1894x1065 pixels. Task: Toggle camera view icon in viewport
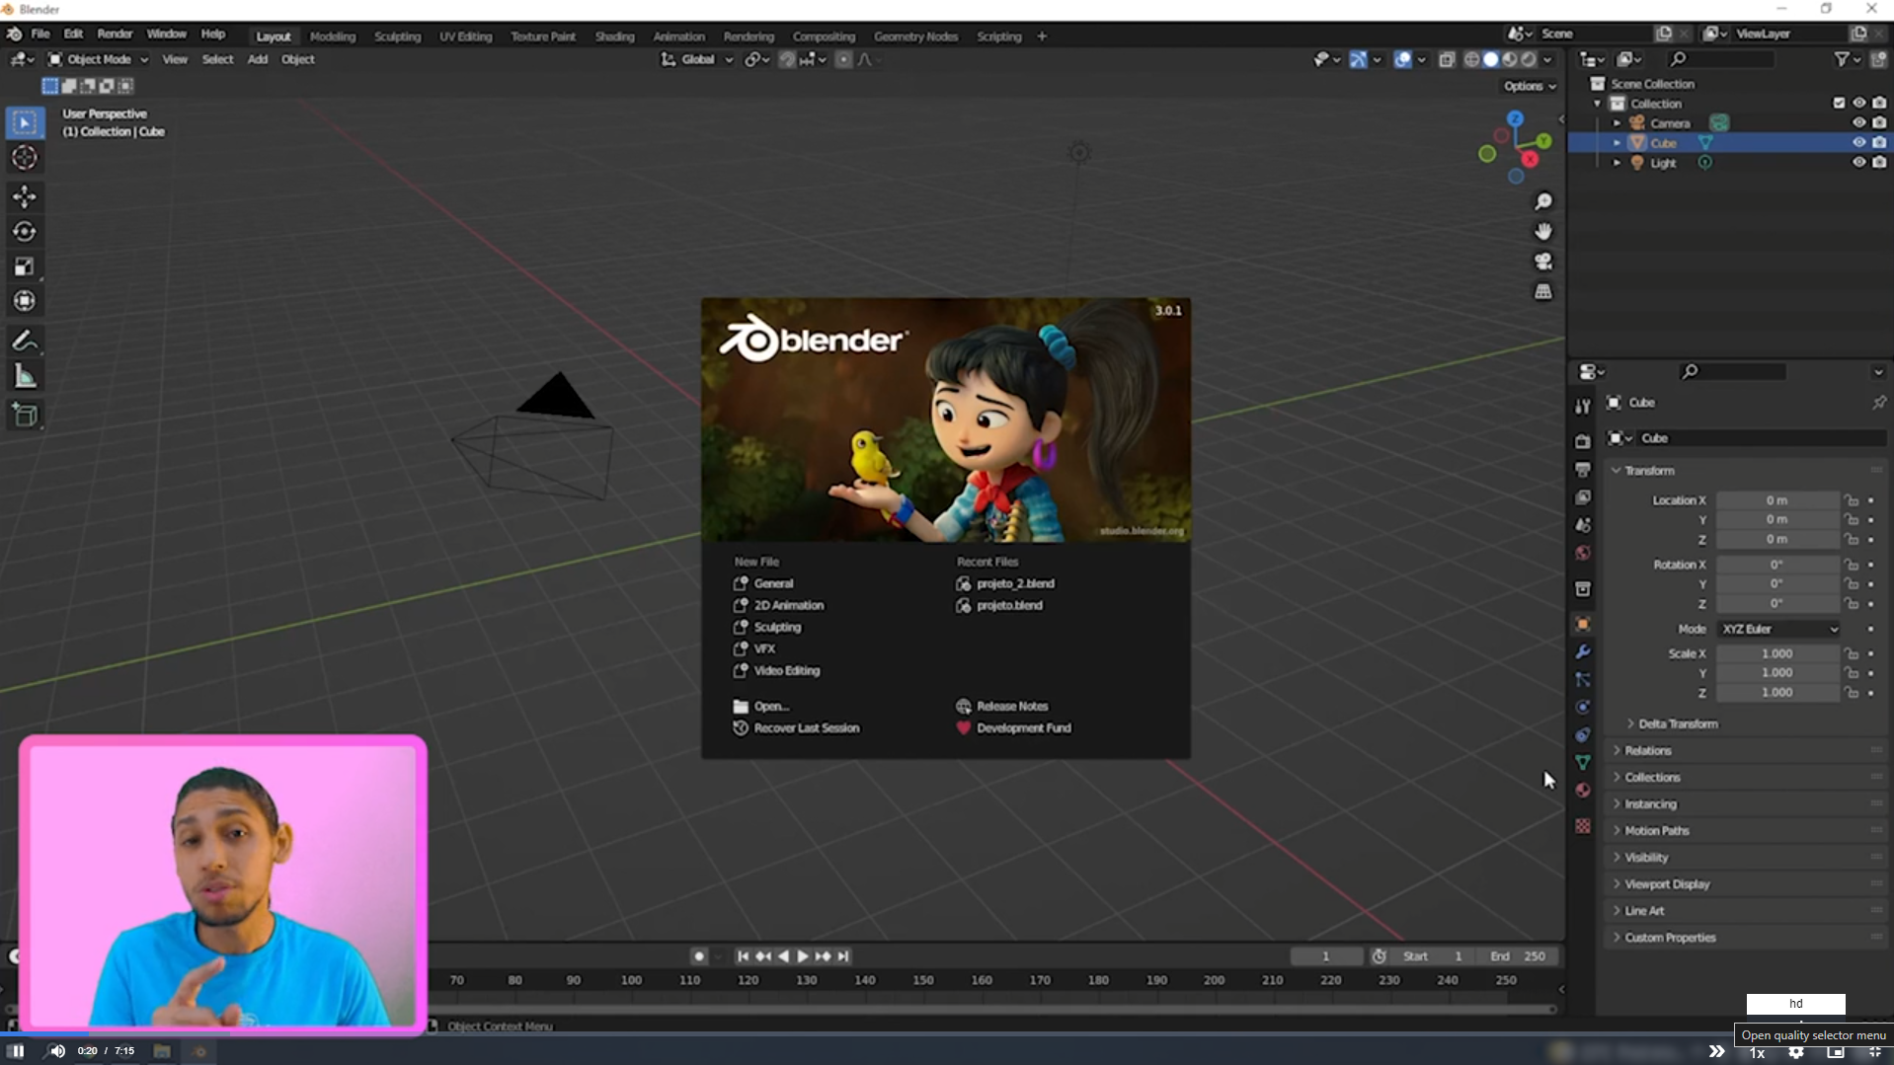pyautogui.click(x=1542, y=262)
